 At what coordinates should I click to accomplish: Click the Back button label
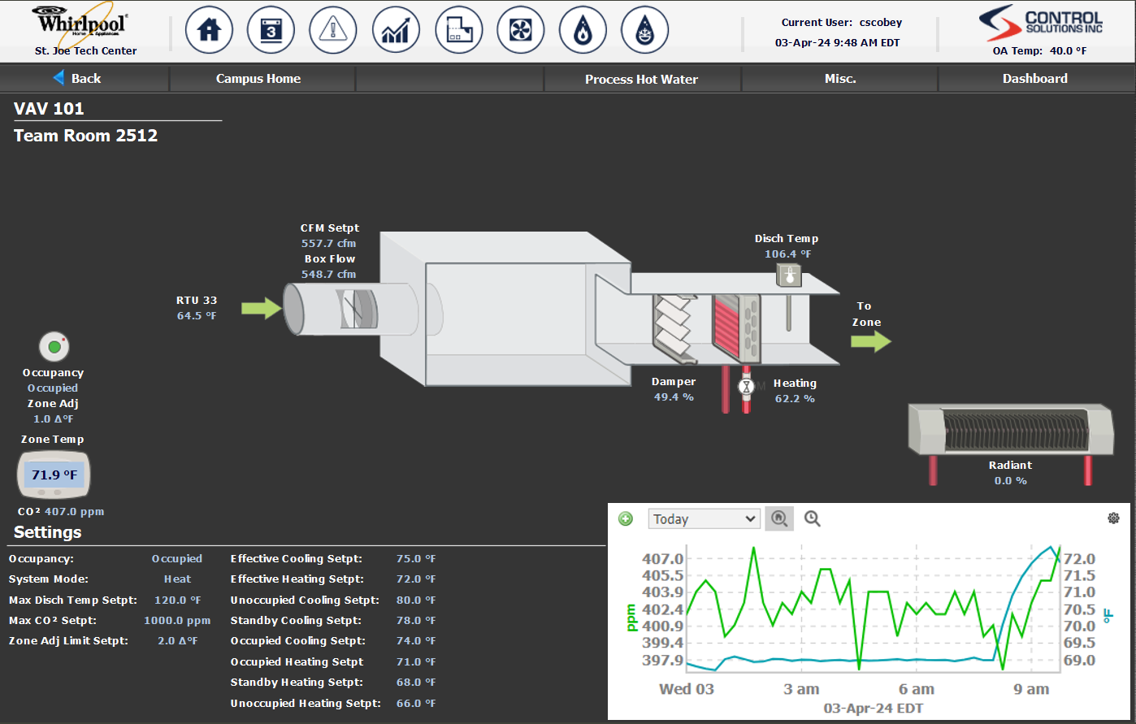(86, 79)
